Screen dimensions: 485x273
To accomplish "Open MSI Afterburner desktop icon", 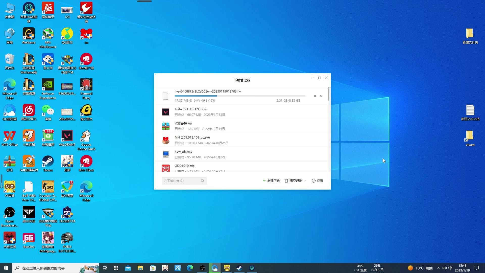I will (48, 38).
